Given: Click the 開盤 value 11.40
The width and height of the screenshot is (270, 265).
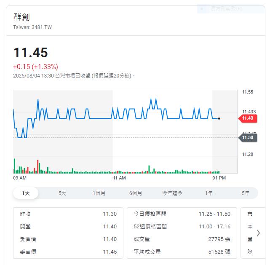Looking at the screenshot, I should tap(110, 226).
